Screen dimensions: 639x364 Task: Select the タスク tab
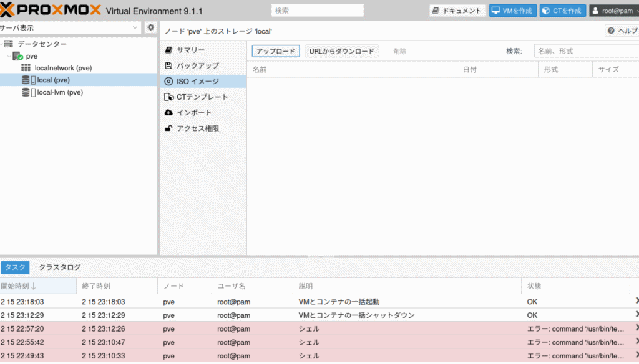pyautogui.click(x=15, y=267)
